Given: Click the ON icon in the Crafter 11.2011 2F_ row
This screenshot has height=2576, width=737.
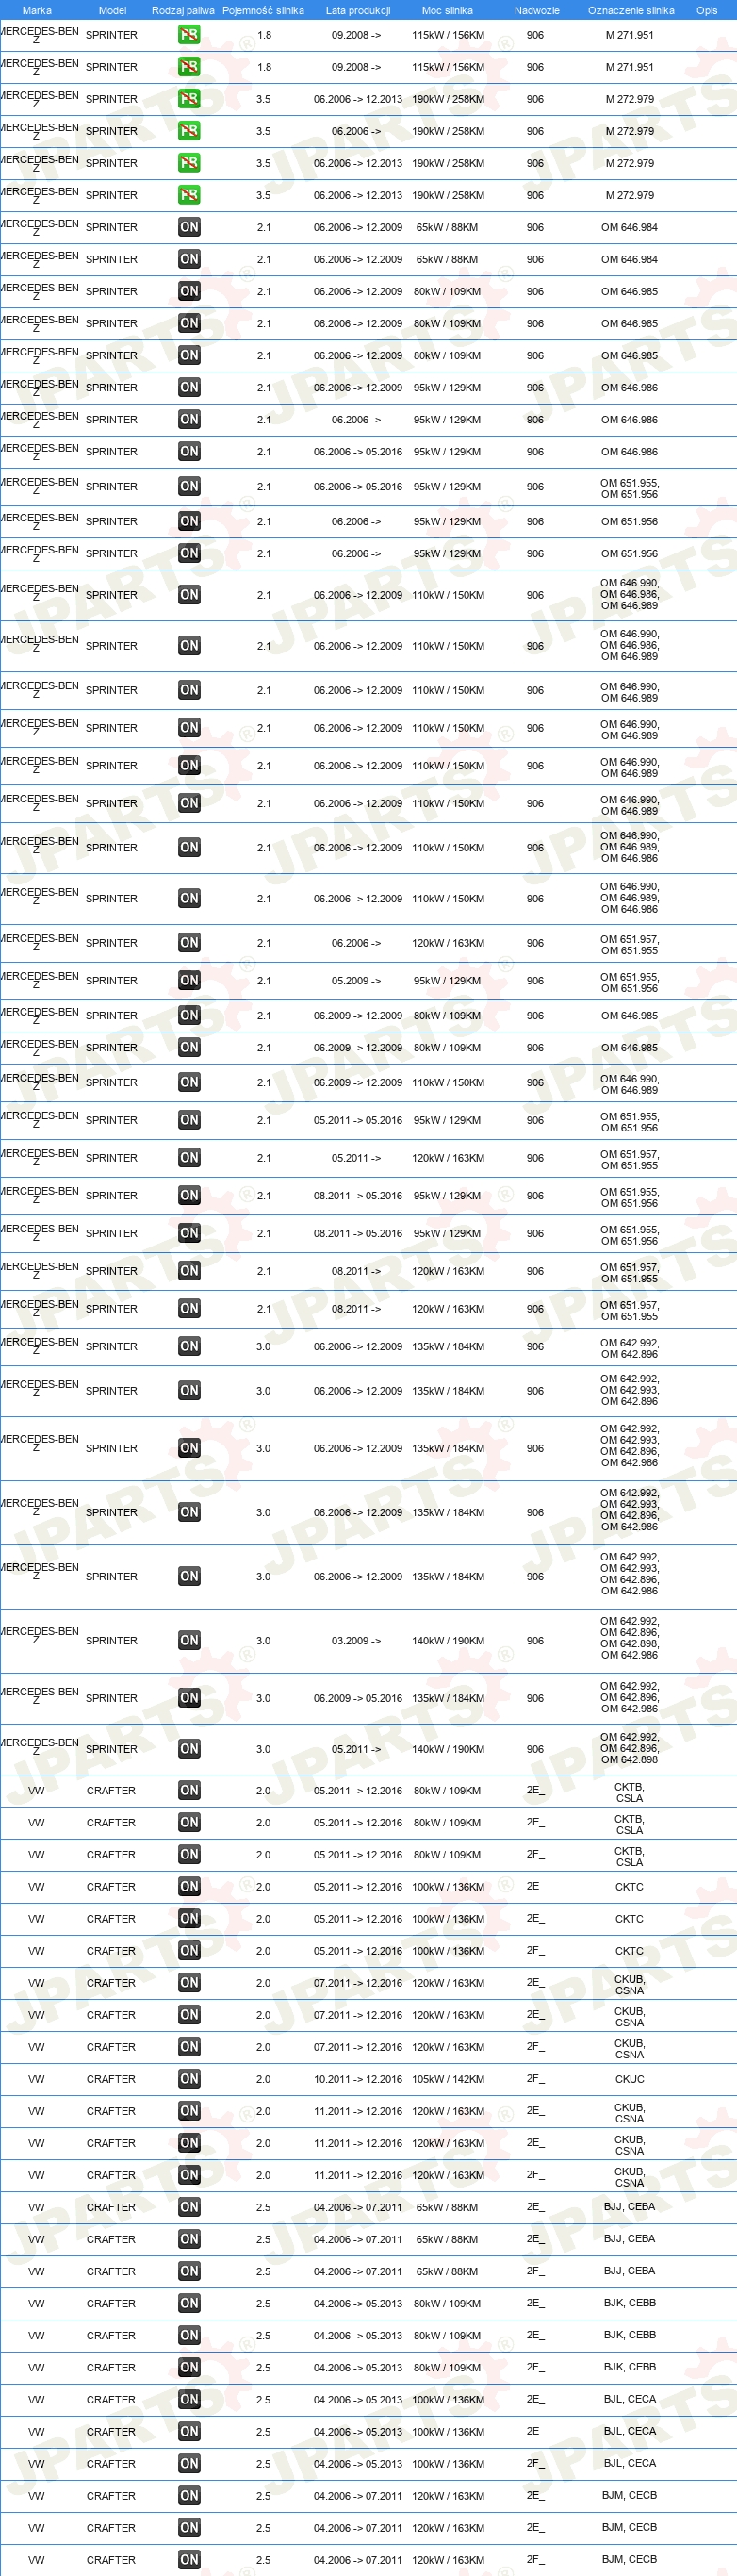Looking at the screenshot, I should (x=189, y=2176).
